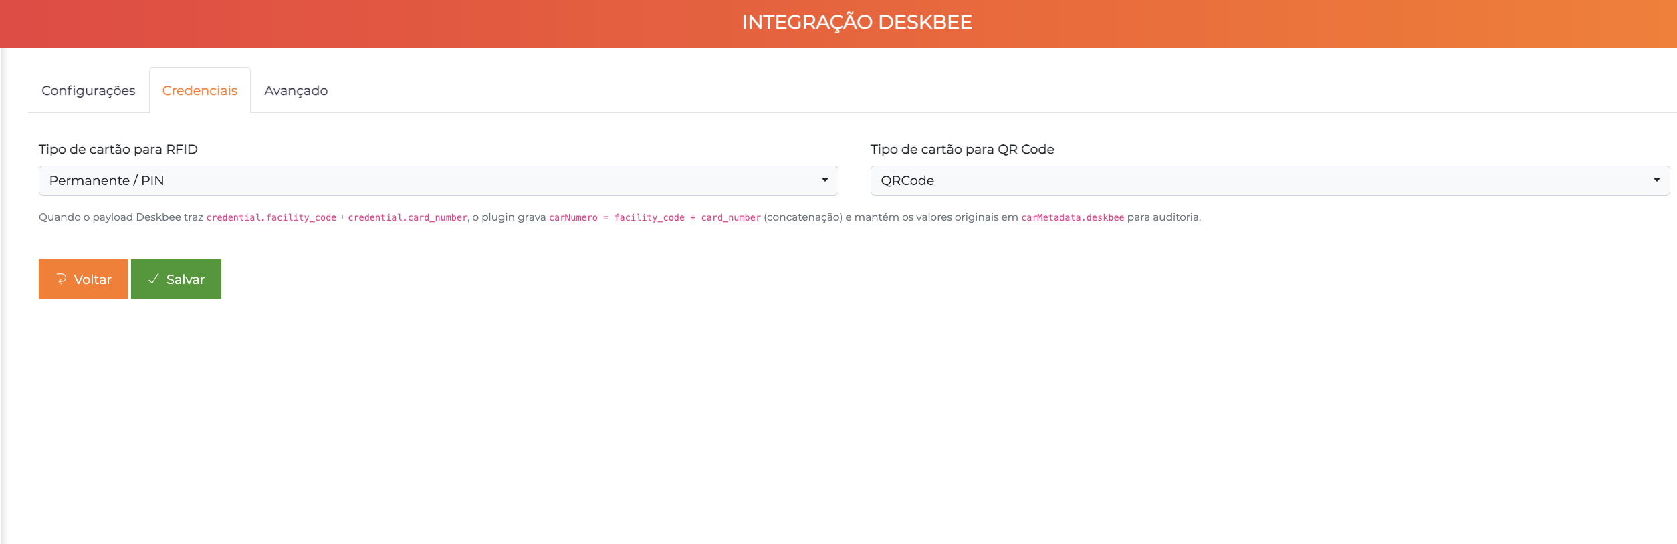
Task: Open the QR Code card type dropdown
Action: tap(1270, 180)
